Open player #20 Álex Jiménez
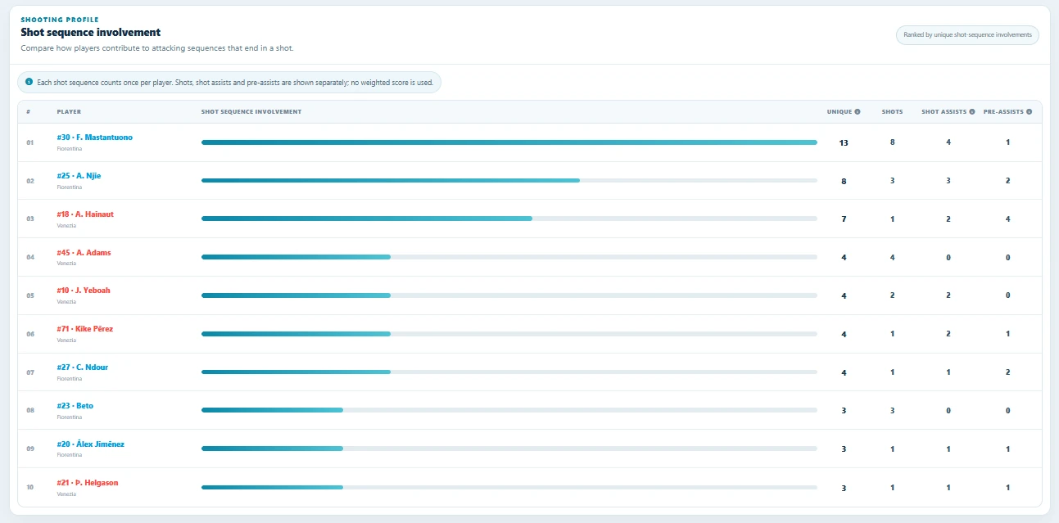Image resolution: width=1059 pixels, height=523 pixels. tap(90, 444)
